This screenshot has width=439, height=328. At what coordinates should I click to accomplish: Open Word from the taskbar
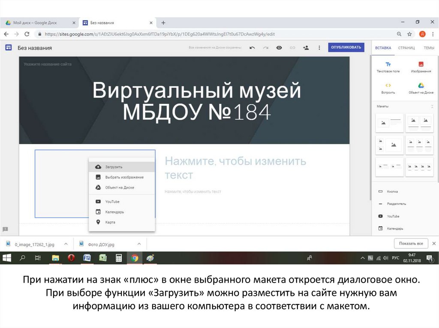point(87,258)
